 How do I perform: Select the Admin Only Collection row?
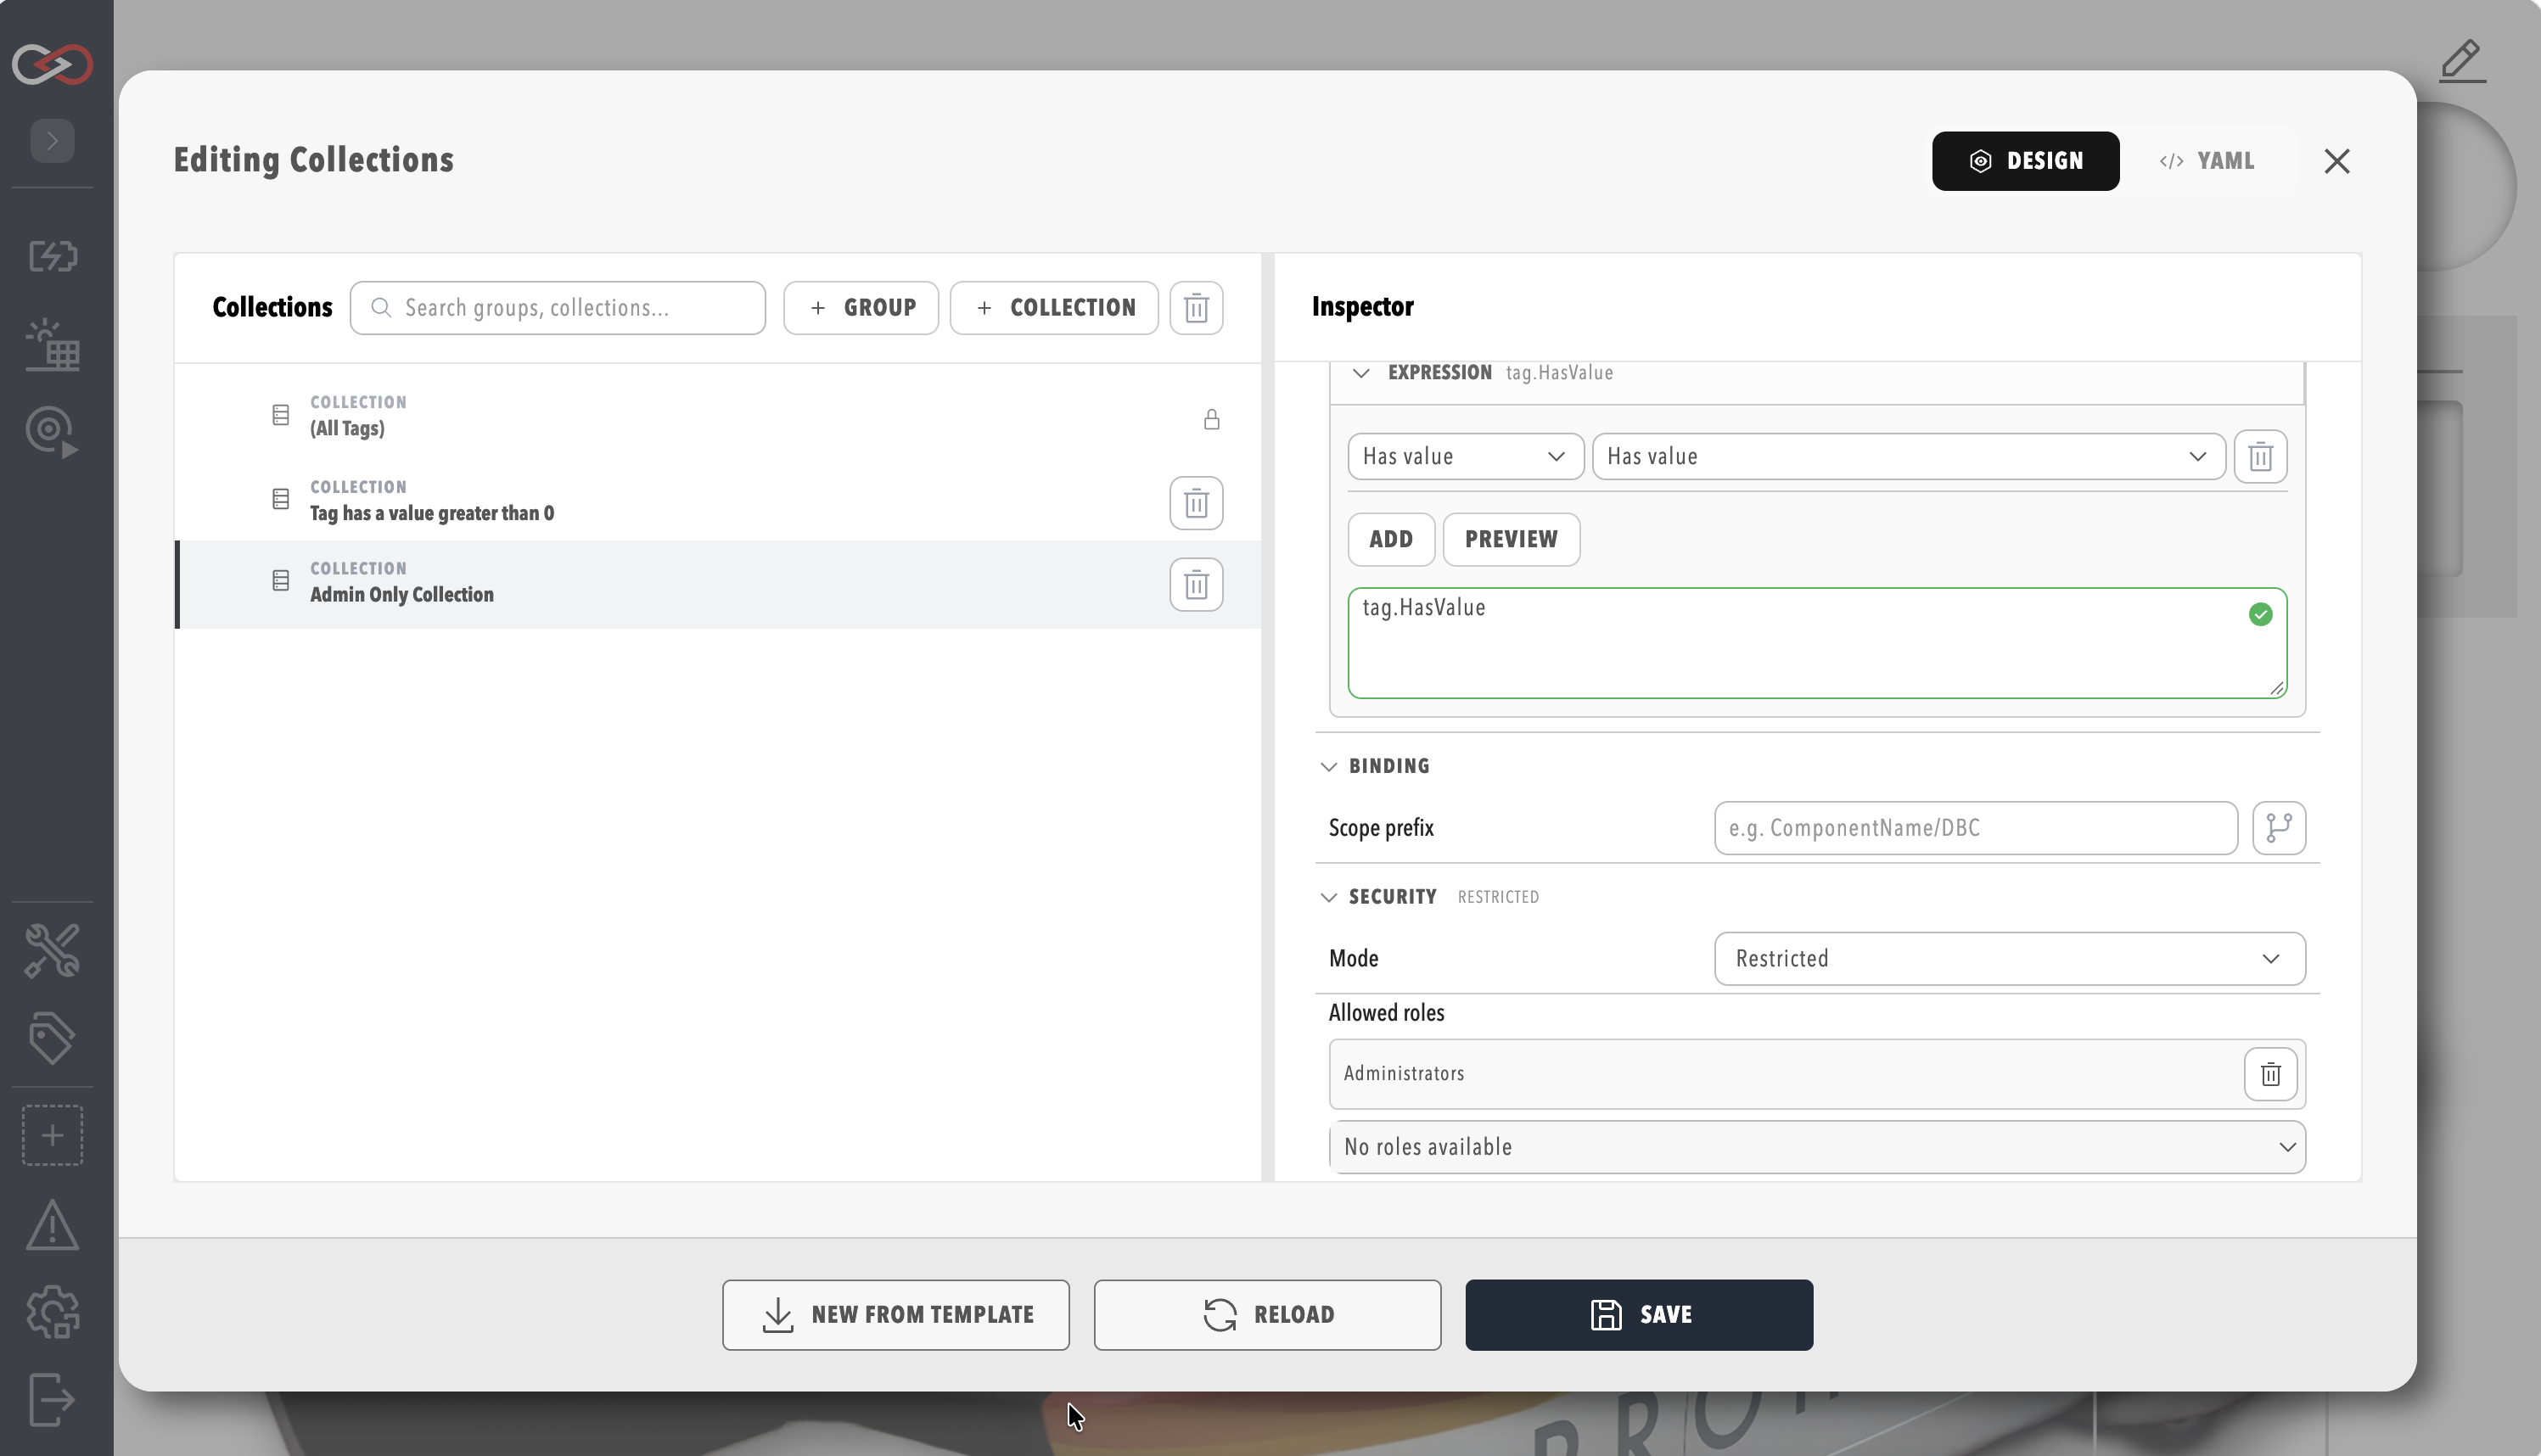[717, 585]
